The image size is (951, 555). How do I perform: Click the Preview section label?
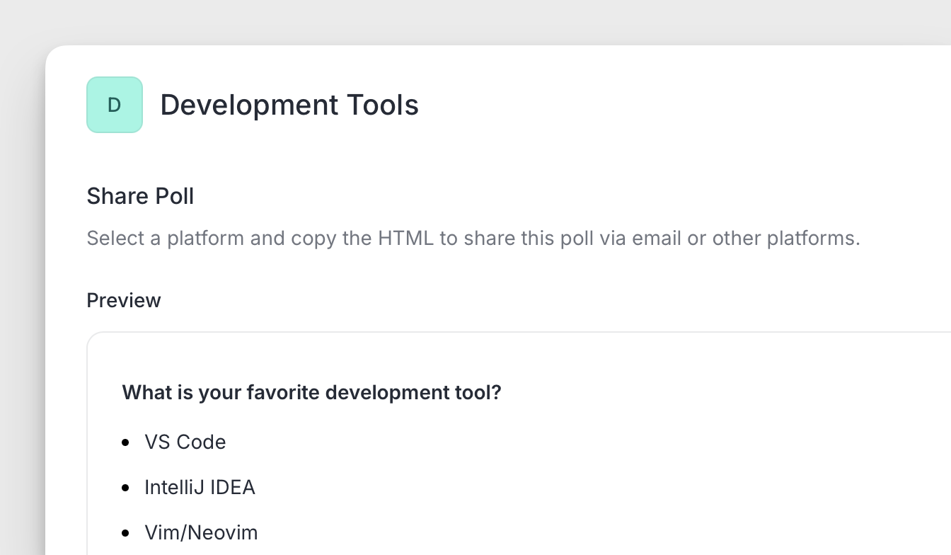124,300
